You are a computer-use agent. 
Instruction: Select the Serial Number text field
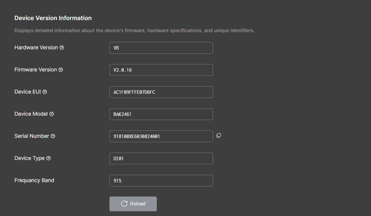[161, 136]
